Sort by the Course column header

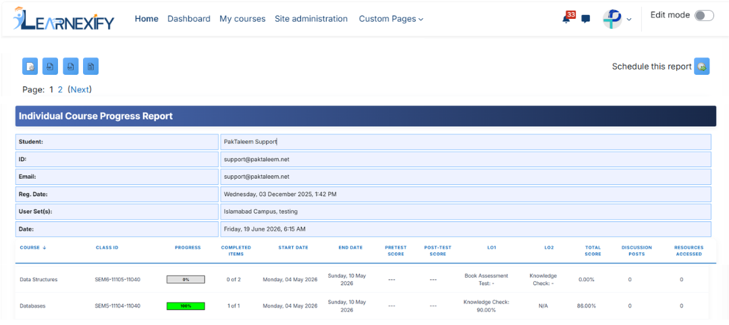(33, 247)
